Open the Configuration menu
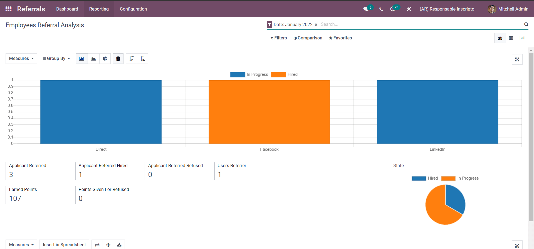 133,9
